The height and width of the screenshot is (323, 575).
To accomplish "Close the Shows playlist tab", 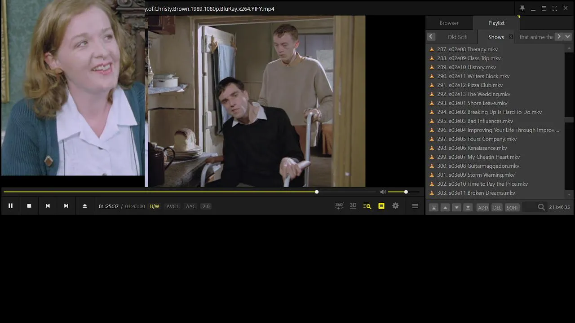I will tap(511, 37).
